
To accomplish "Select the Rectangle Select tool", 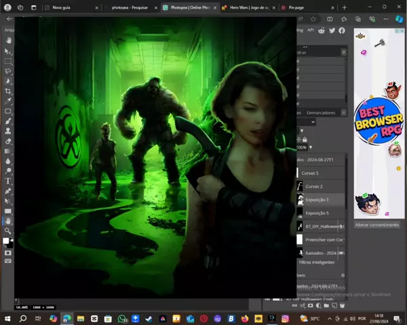I will click(8, 61).
